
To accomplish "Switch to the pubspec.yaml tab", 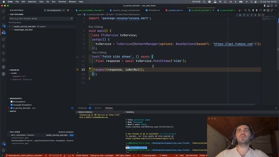I will [174, 10].
